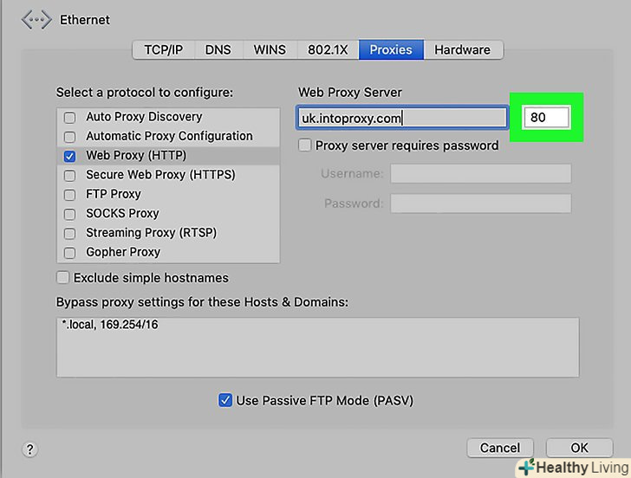
Task: Toggle Use Passive FTP Mode (PASV)
Action: point(225,400)
